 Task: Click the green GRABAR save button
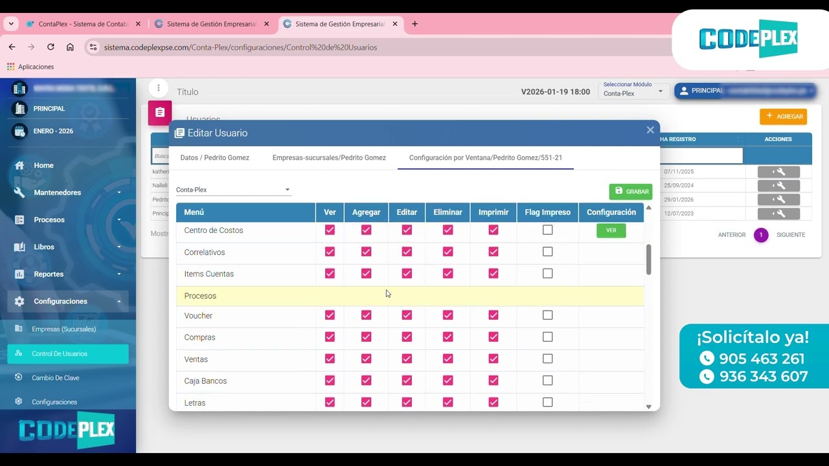(x=630, y=192)
